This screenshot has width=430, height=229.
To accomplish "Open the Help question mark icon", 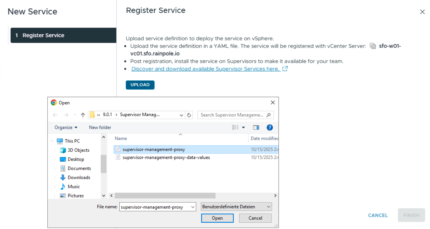I will pos(269,127).
